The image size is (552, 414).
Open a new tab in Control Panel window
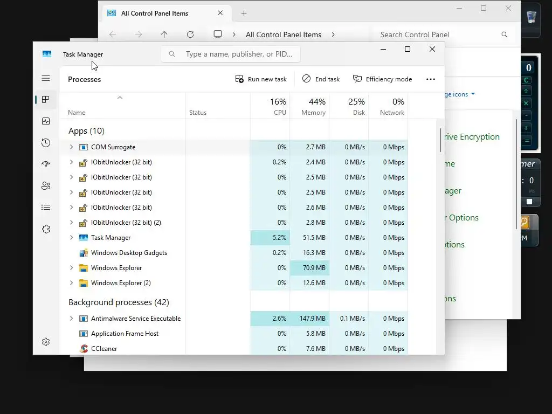coord(244,13)
